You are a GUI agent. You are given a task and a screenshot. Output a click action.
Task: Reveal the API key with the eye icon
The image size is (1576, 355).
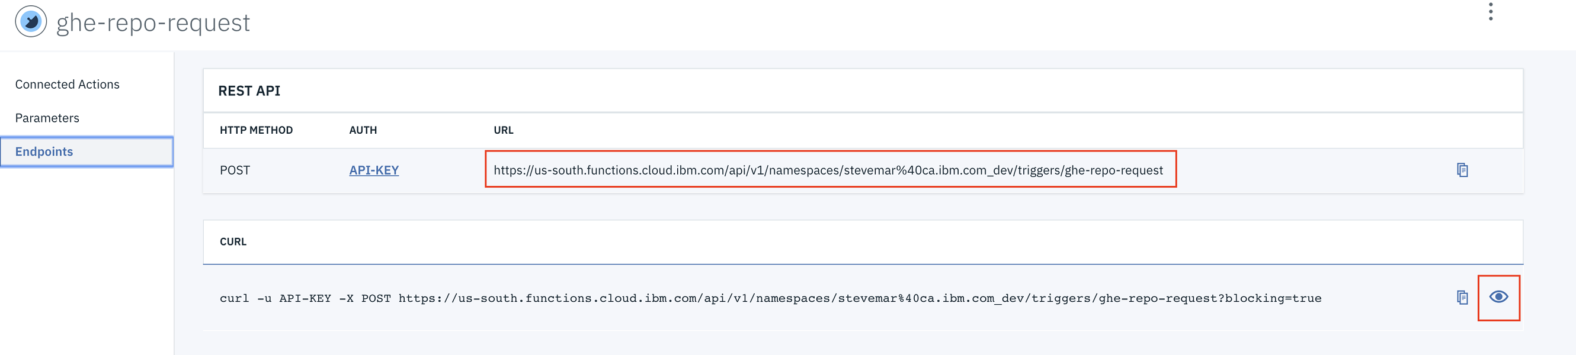point(1498,297)
